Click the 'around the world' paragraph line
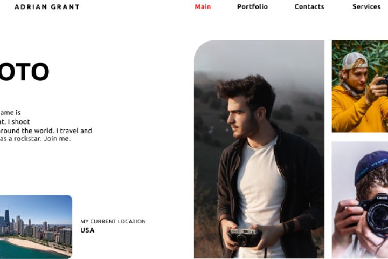388x259 pixels. pos(46,131)
